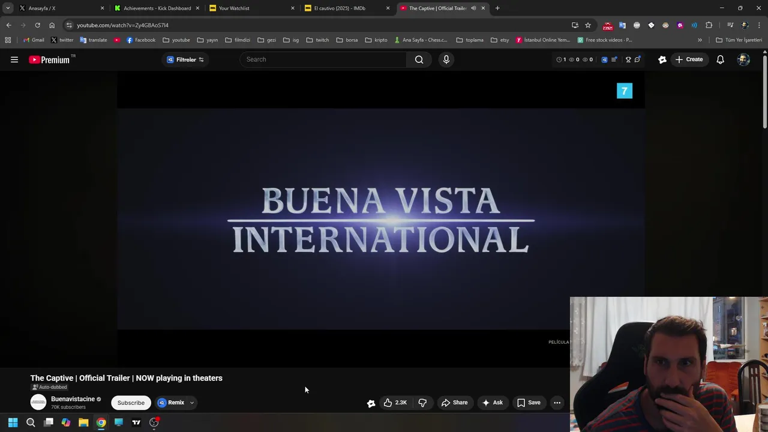This screenshot has width=768, height=432.
Task: Open File Explorer from taskbar
Action: tap(83, 422)
